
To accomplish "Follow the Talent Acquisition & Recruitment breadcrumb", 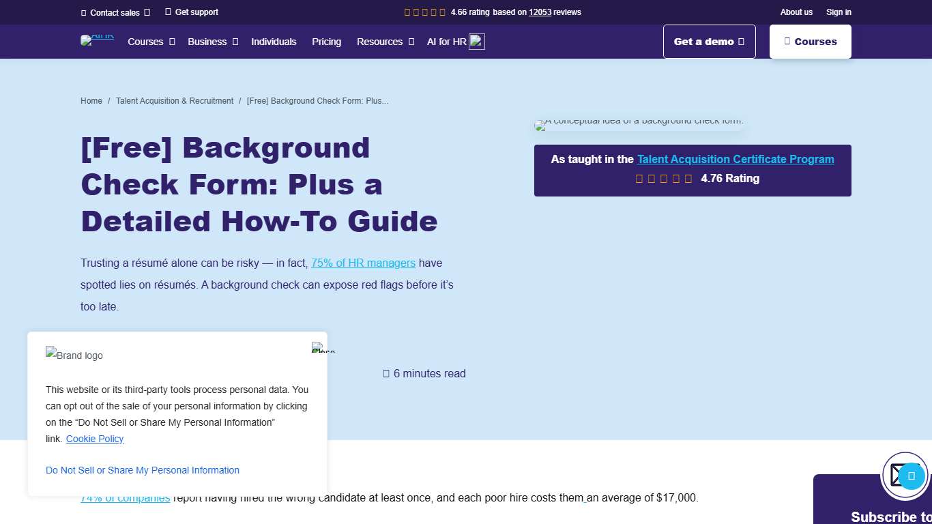I will click(x=175, y=100).
